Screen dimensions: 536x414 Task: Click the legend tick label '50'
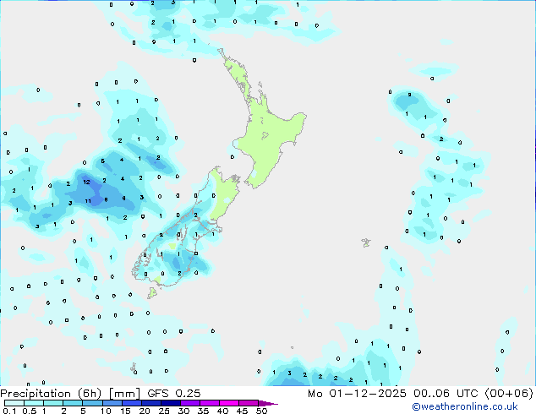pos(261,411)
